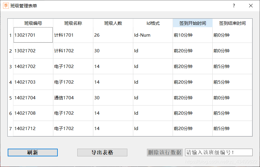Viewport: 260px width, 167px height.
Task: Click the question mark help button
Action: [x=234, y=6]
